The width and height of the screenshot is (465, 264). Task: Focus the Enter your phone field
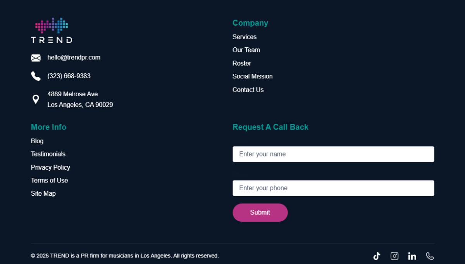[x=333, y=188]
